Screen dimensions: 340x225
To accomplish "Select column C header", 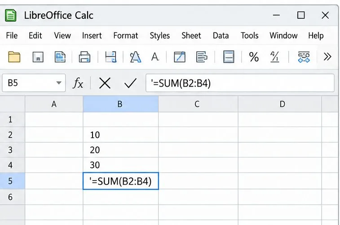I will [198, 104].
